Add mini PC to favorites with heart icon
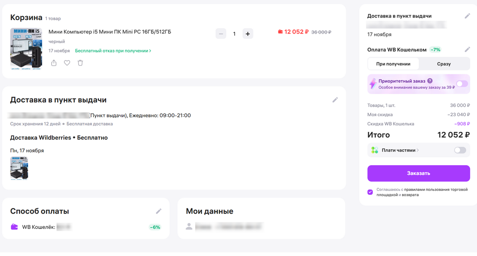 click(67, 63)
